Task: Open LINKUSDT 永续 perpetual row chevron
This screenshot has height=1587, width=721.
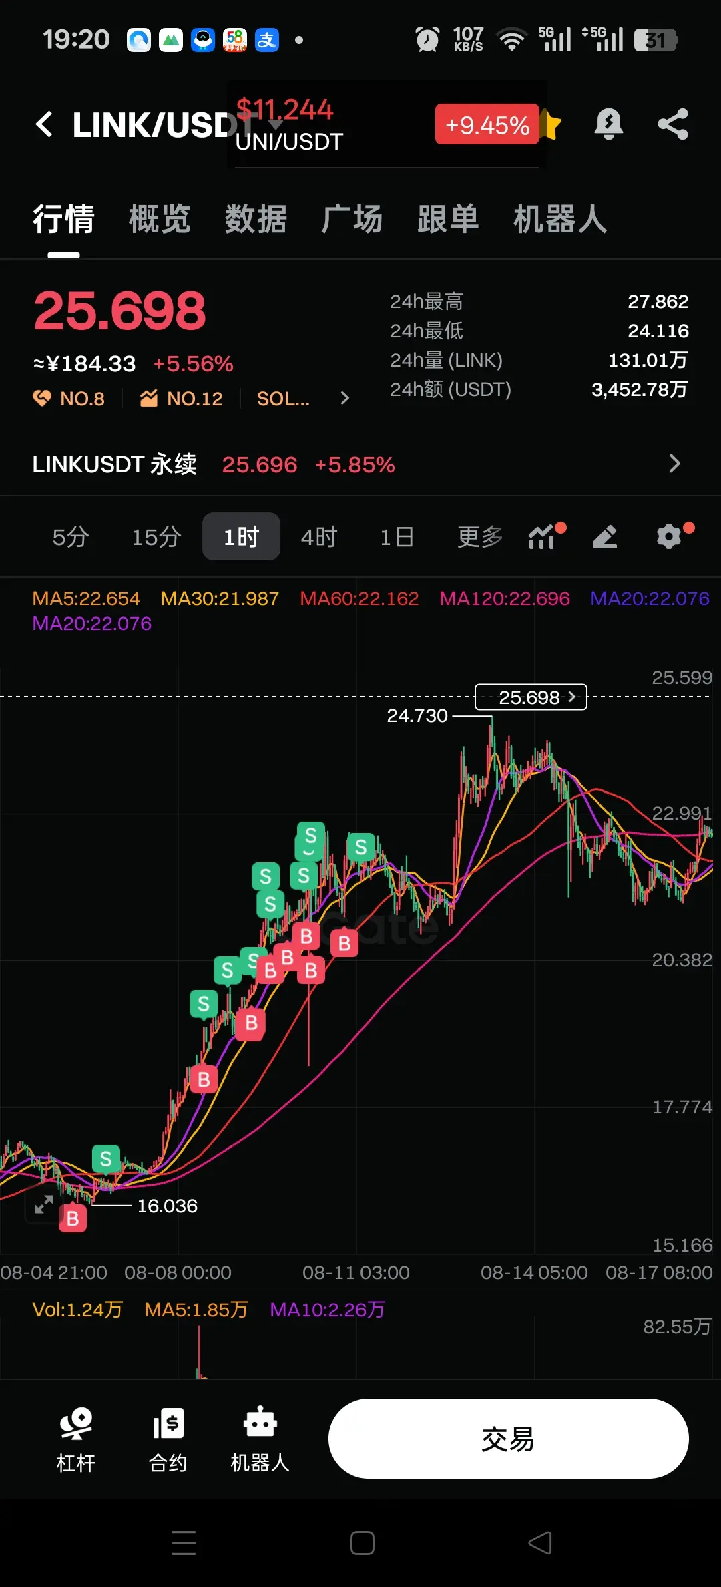Action: pyautogui.click(x=675, y=464)
